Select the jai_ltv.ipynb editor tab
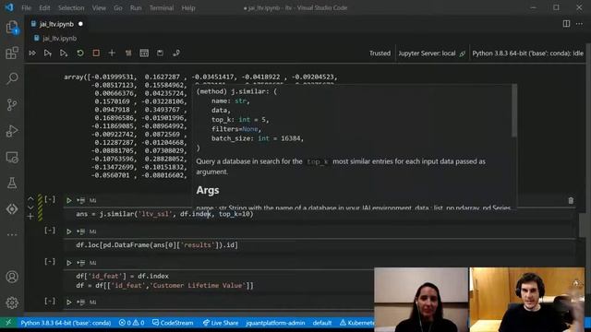The height and width of the screenshot is (332, 591). click(x=56, y=24)
